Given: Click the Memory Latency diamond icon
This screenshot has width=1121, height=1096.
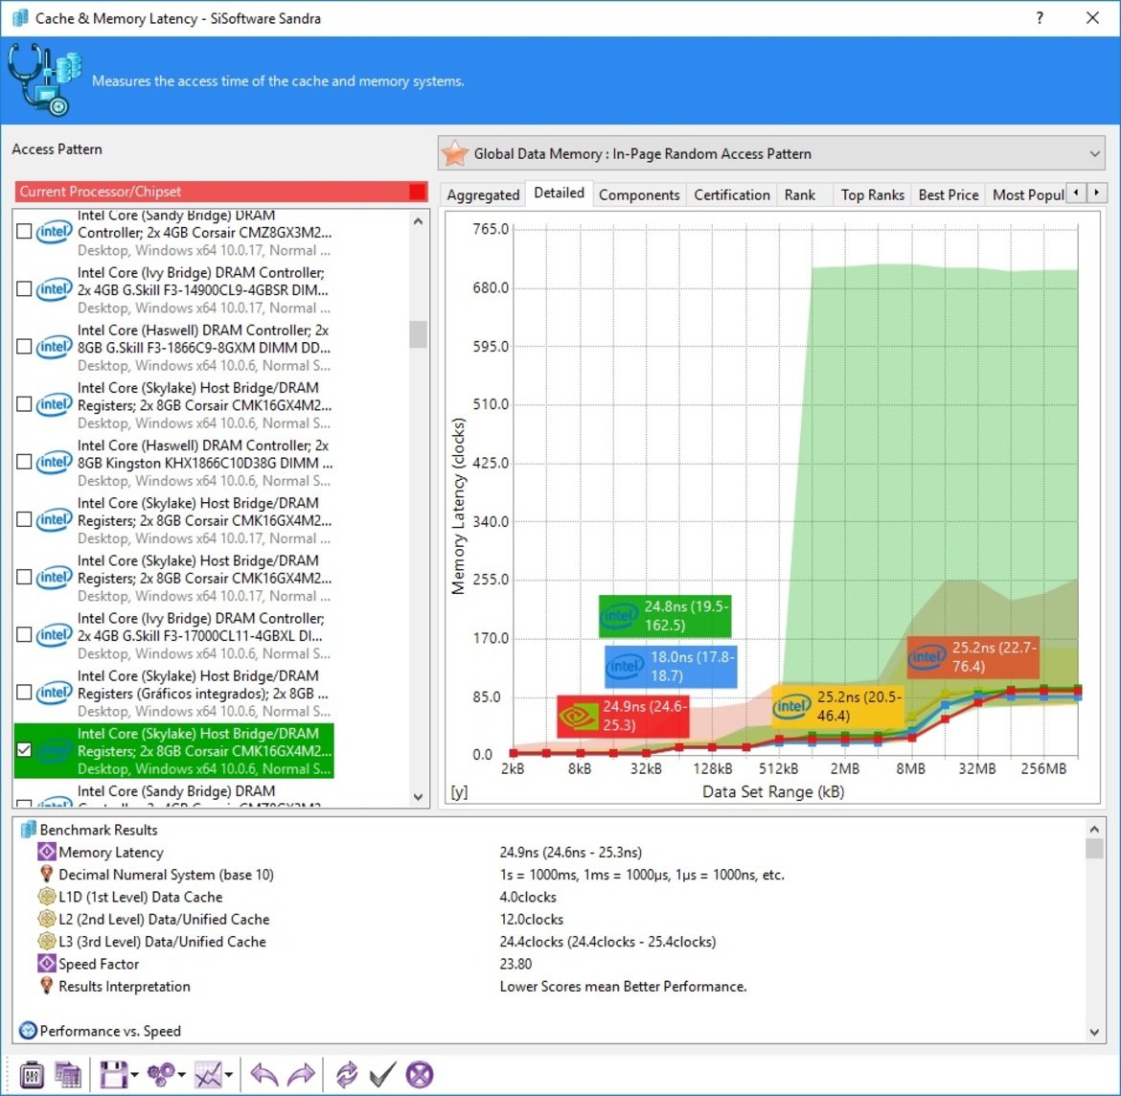Looking at the screenshot, I should click(47, 852).
